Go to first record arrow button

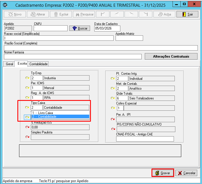tap(103, 14)
